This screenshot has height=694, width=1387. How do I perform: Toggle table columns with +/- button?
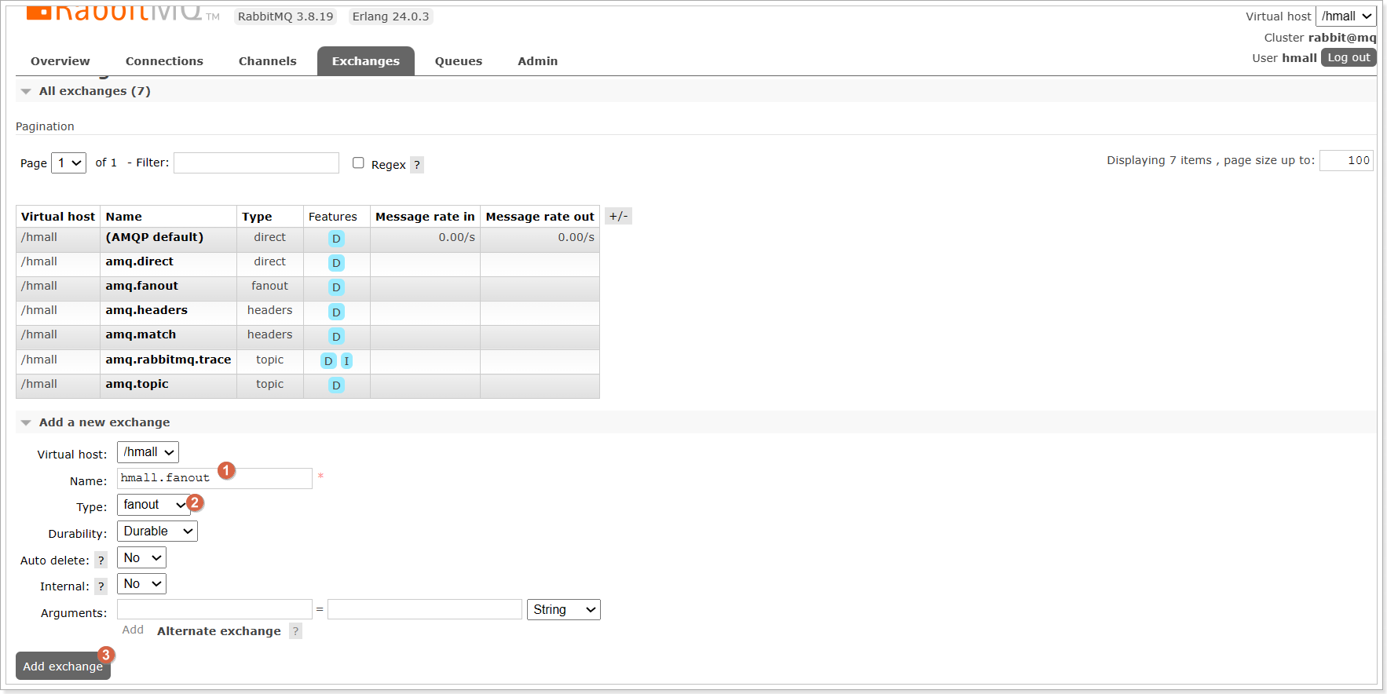(x=618, y=217)
